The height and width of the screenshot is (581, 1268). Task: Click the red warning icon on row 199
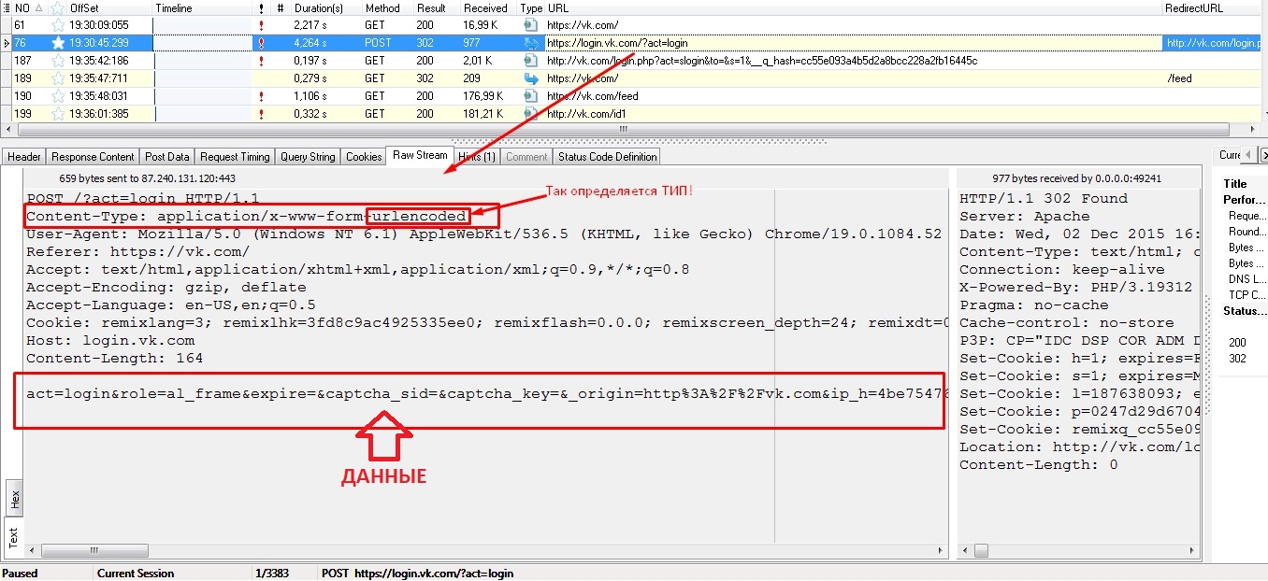261,114
